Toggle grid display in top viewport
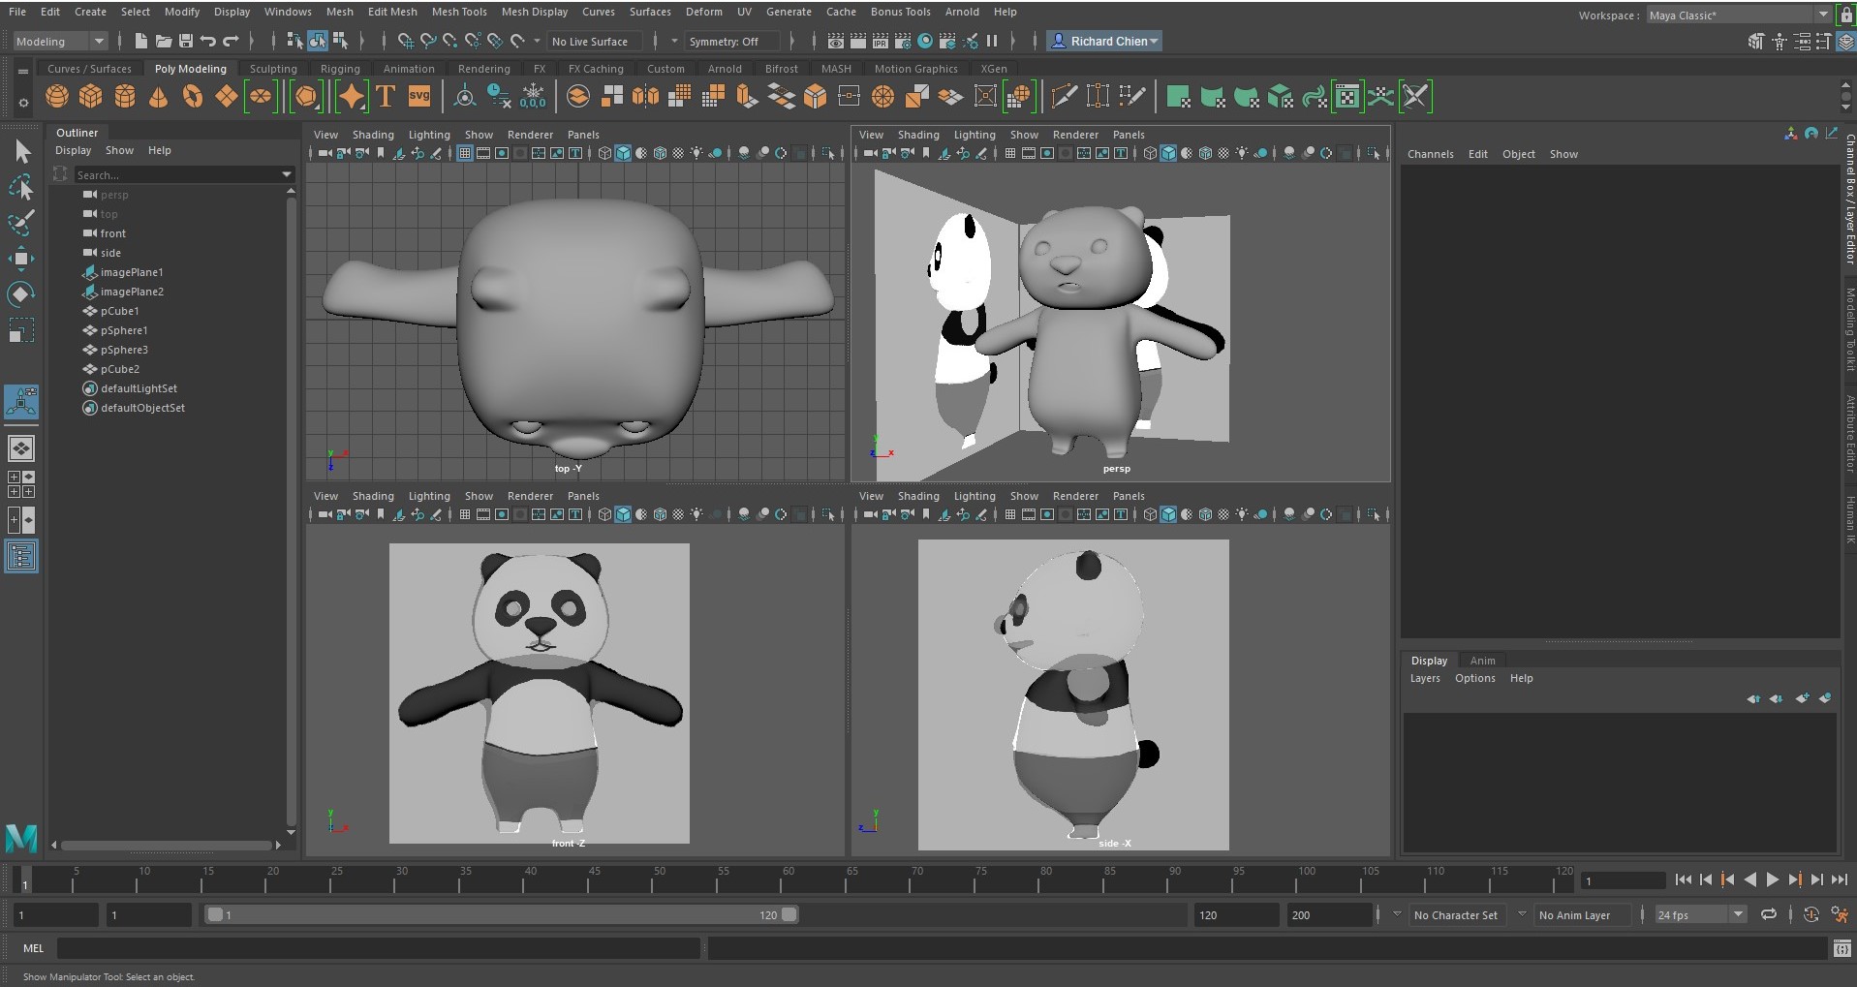The width and height of the screenshot is (1857, 987). point(465,153)
